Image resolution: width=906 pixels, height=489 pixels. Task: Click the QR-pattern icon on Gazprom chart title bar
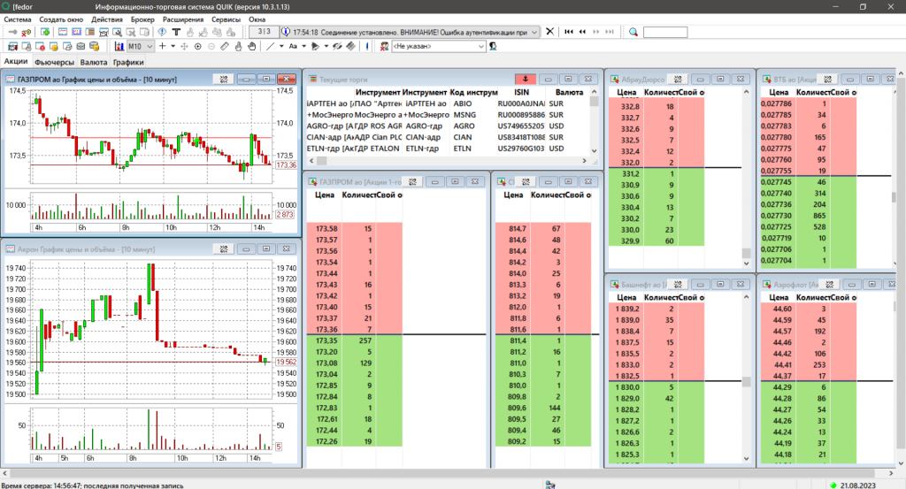pos(225,79)
